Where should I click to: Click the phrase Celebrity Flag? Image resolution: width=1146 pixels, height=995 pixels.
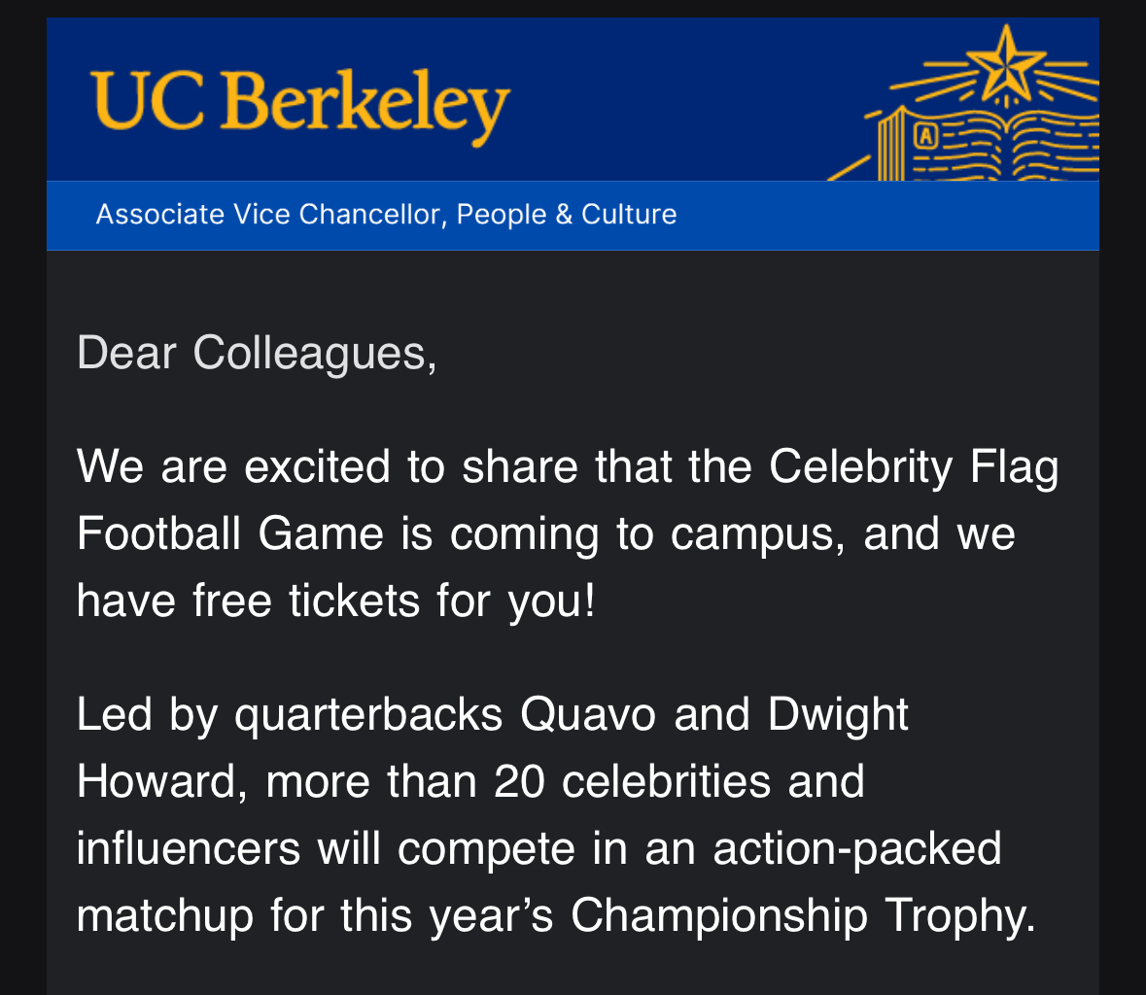(914, 466)
